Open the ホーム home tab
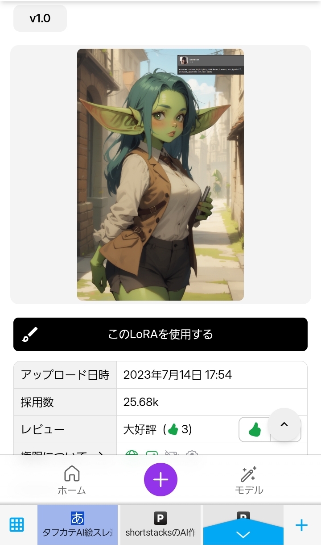321x545 pixels. (72, 480)
